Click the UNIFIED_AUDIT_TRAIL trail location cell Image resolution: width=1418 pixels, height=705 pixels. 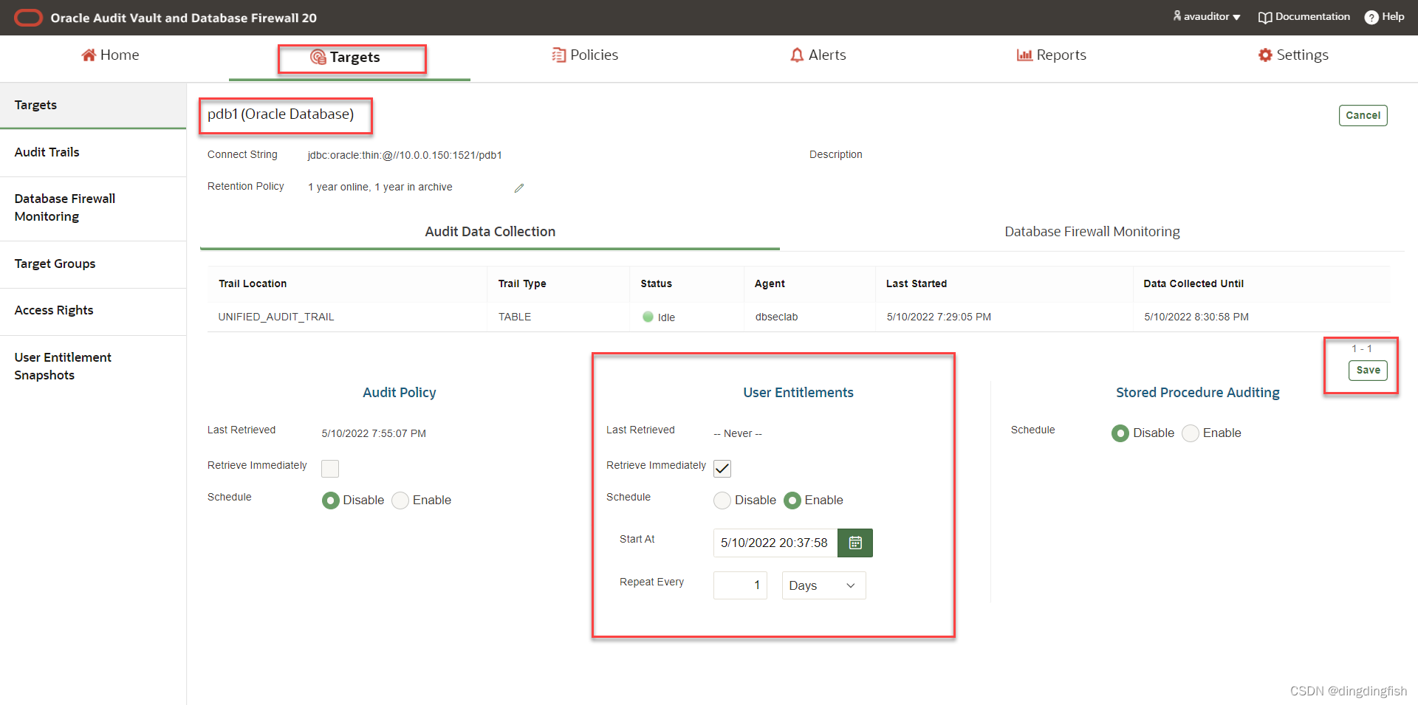(x=276, y=317)
